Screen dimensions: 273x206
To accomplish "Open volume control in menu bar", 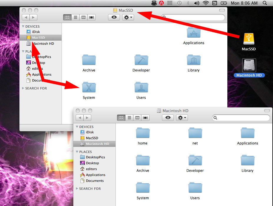I will click(x=197, y=3).
